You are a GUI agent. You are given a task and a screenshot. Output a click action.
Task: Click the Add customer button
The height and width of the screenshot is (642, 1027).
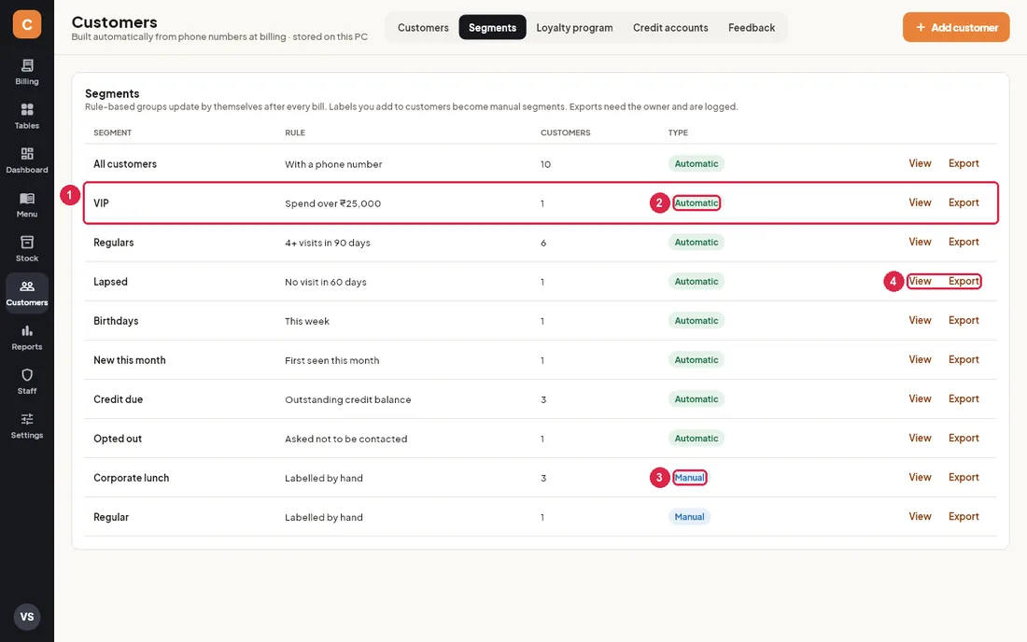coord(956,27)
